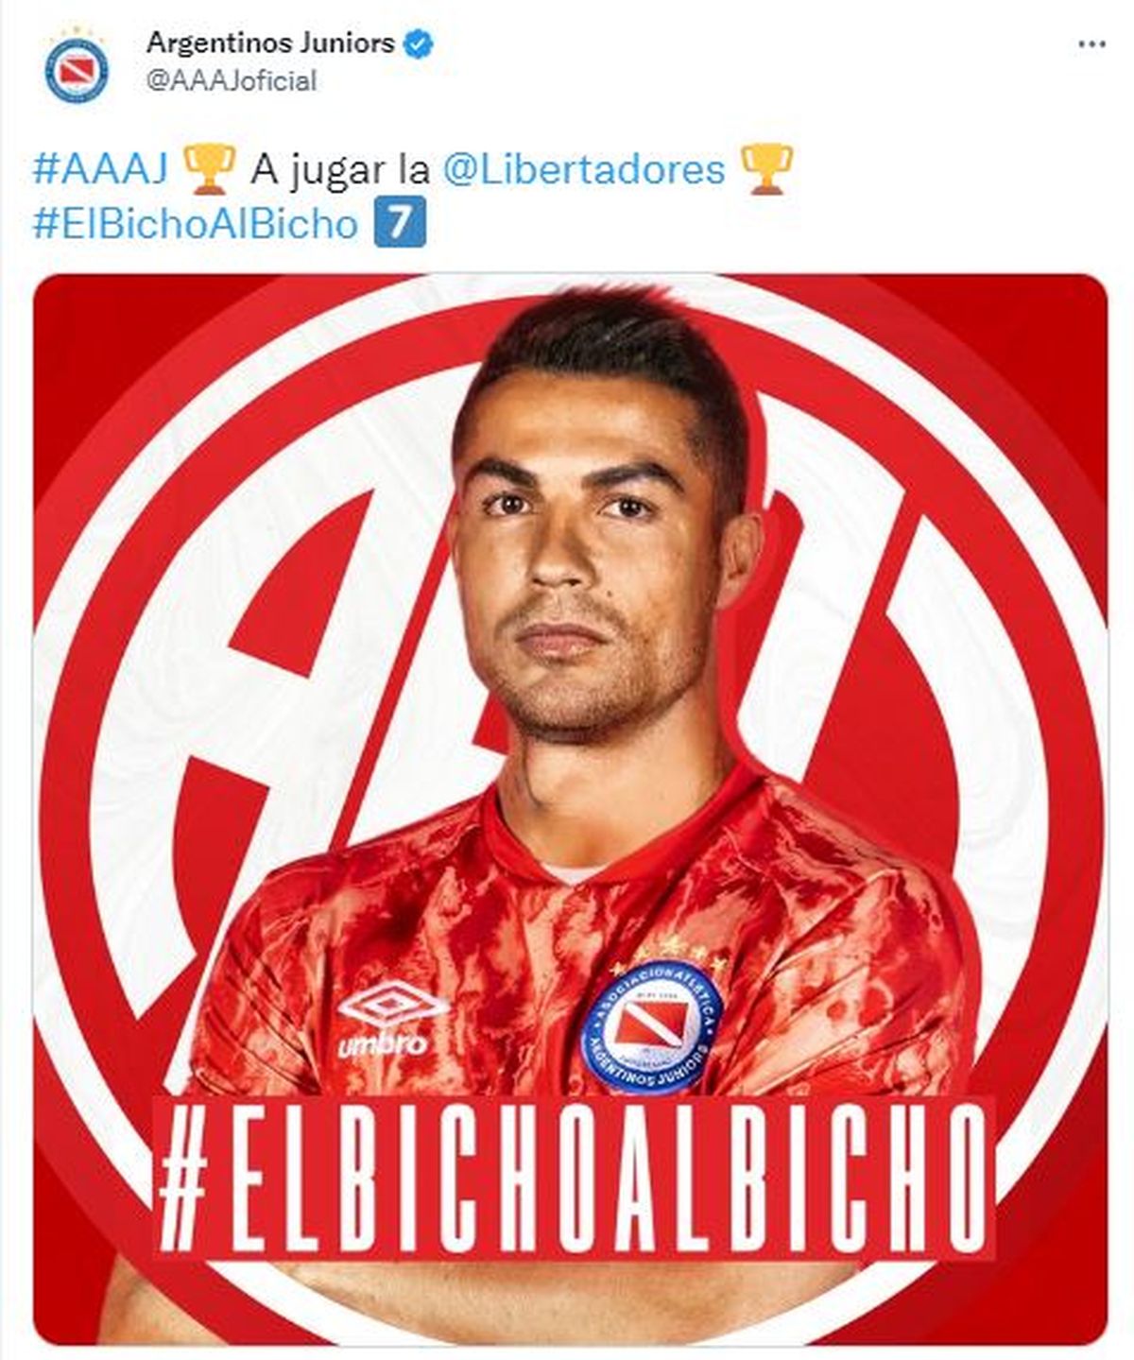The width and height of the screenshot is (1134, 1360).
Task: Open the #AAAJ hashtag
Action: tap(100, 169)
